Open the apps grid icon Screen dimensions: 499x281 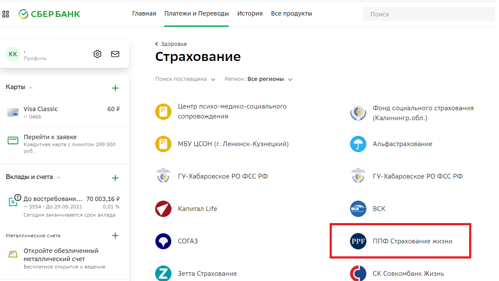click(6, 14)
